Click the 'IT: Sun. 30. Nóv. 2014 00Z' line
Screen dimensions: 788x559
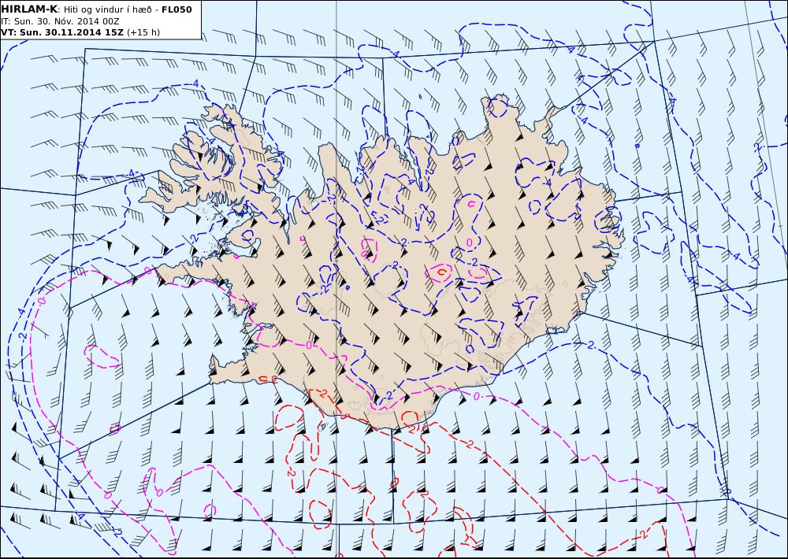pos(59,21)
